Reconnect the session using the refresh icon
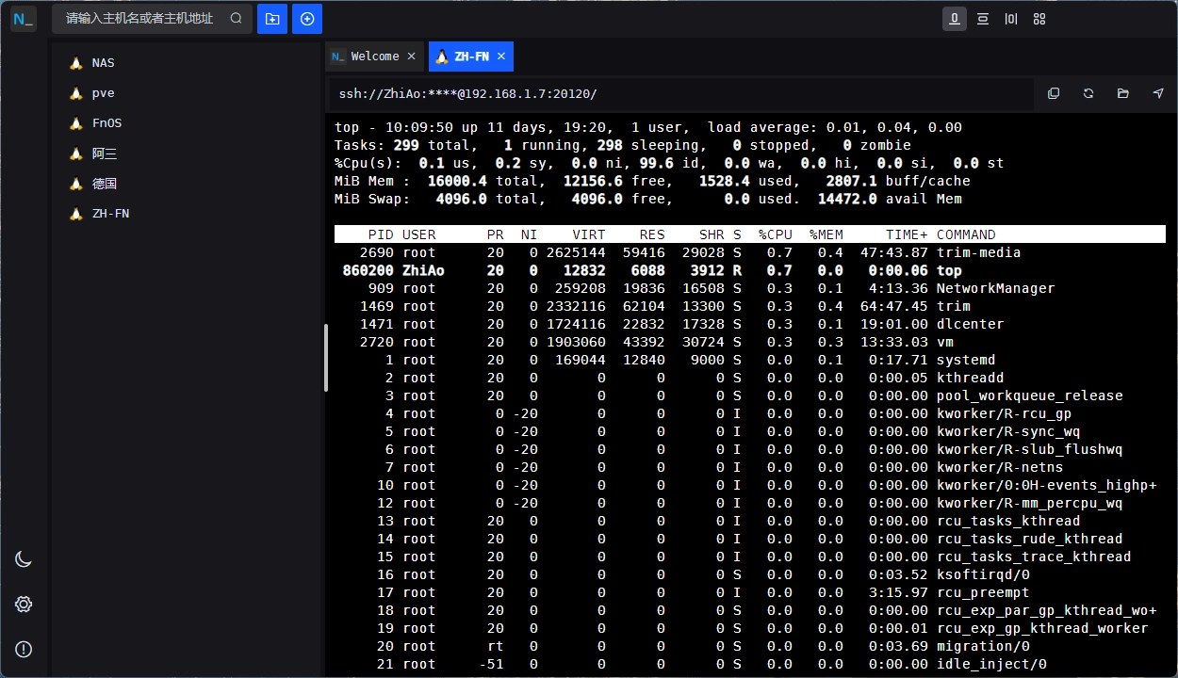The image size is (1178, 678). pyautogui.click(x=1088, y=93)
